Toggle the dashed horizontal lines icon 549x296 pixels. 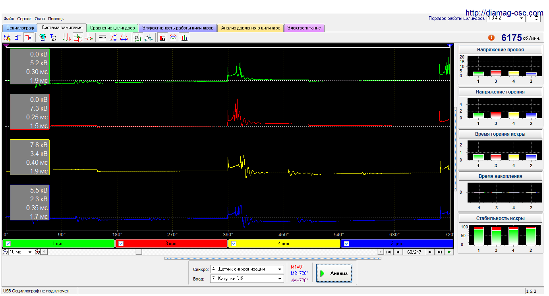click(x=102, y=37)
